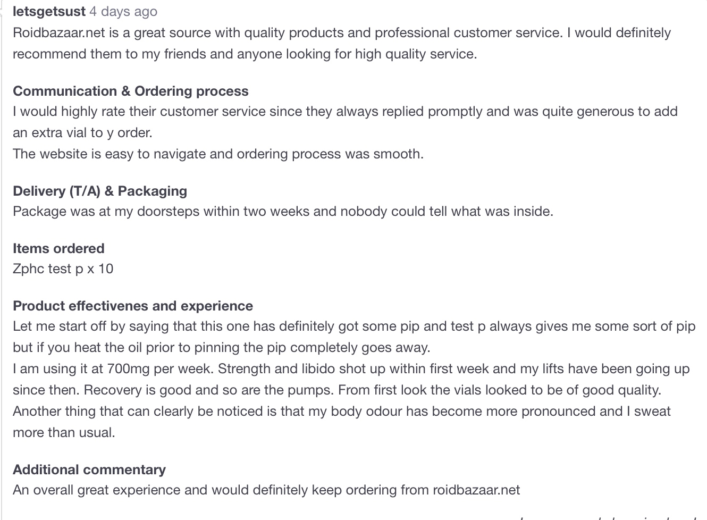Click the line about package arriving within two weeks
The image size is (707, 520).
[283, 211]
